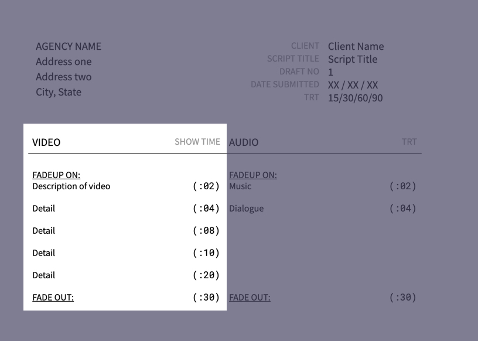Select the 15/30/60/90 TRT value
The width and height of the screenshot is (478, 341).
355,98
